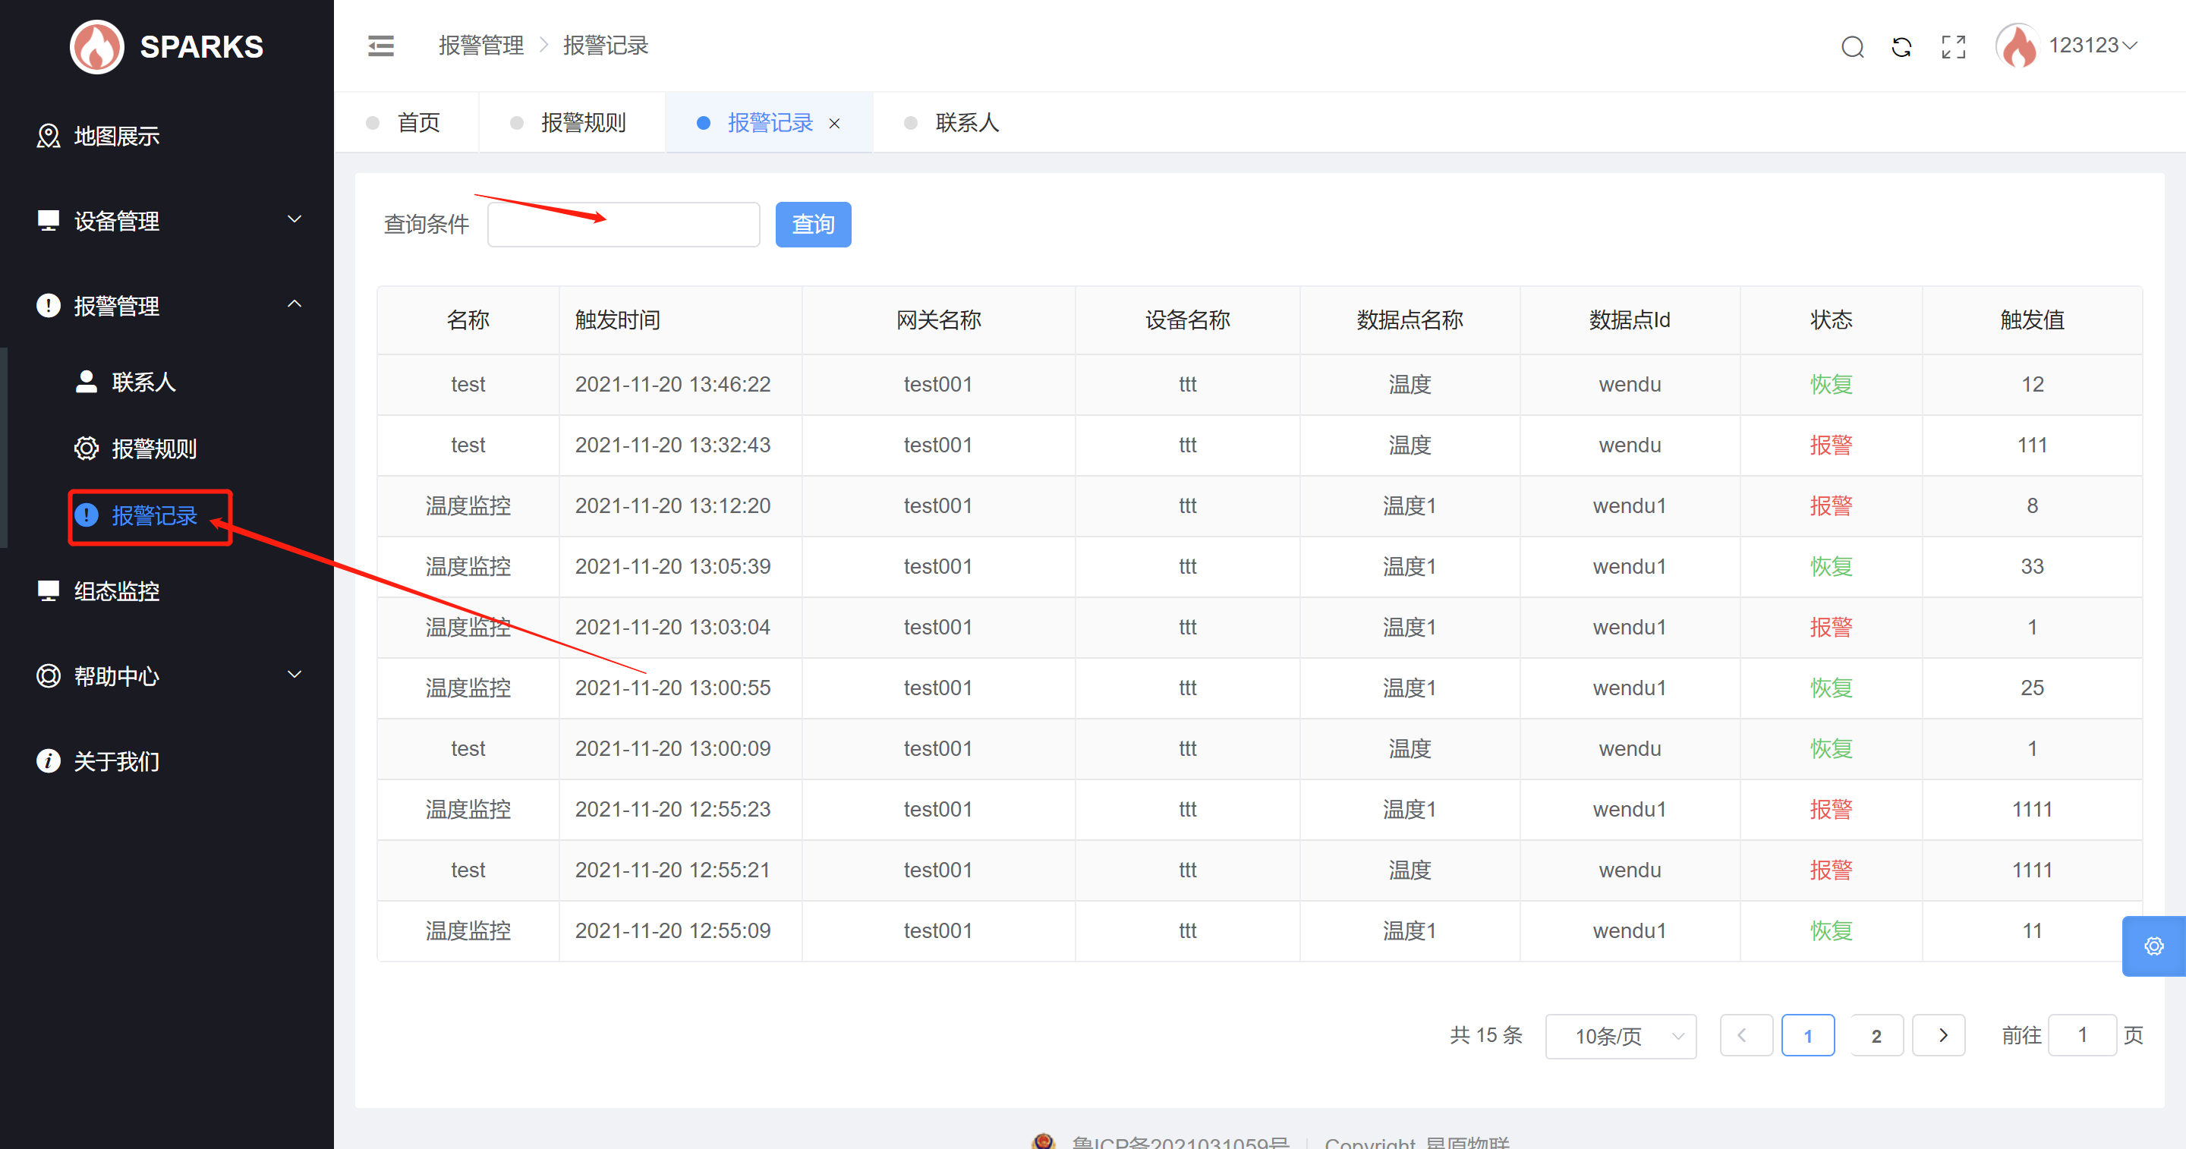Click timestamp 2021-11-20 13:32:43
This screenshot has width=2186, height=1149.
673,445
